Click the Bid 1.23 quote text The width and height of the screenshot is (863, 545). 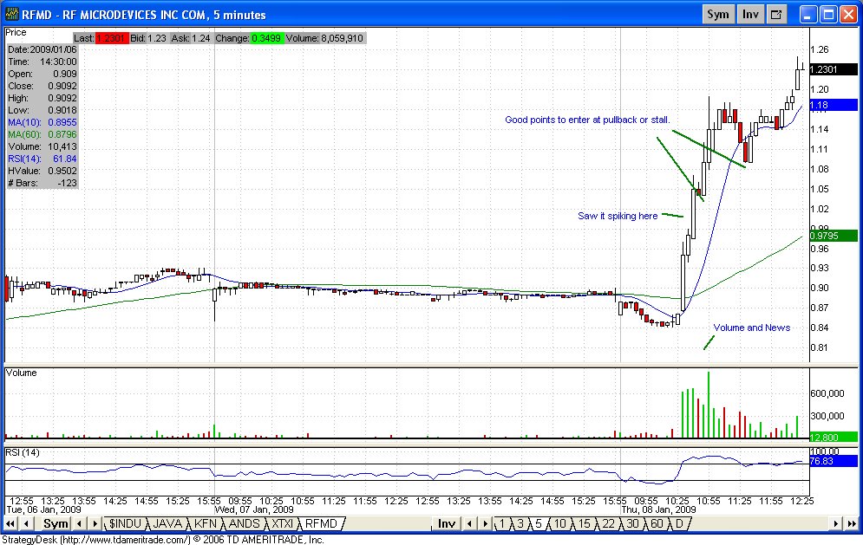(147, 38)
